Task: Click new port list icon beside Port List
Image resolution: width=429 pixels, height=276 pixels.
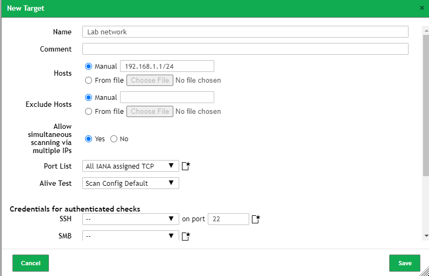Action: [x=186, y=166]
